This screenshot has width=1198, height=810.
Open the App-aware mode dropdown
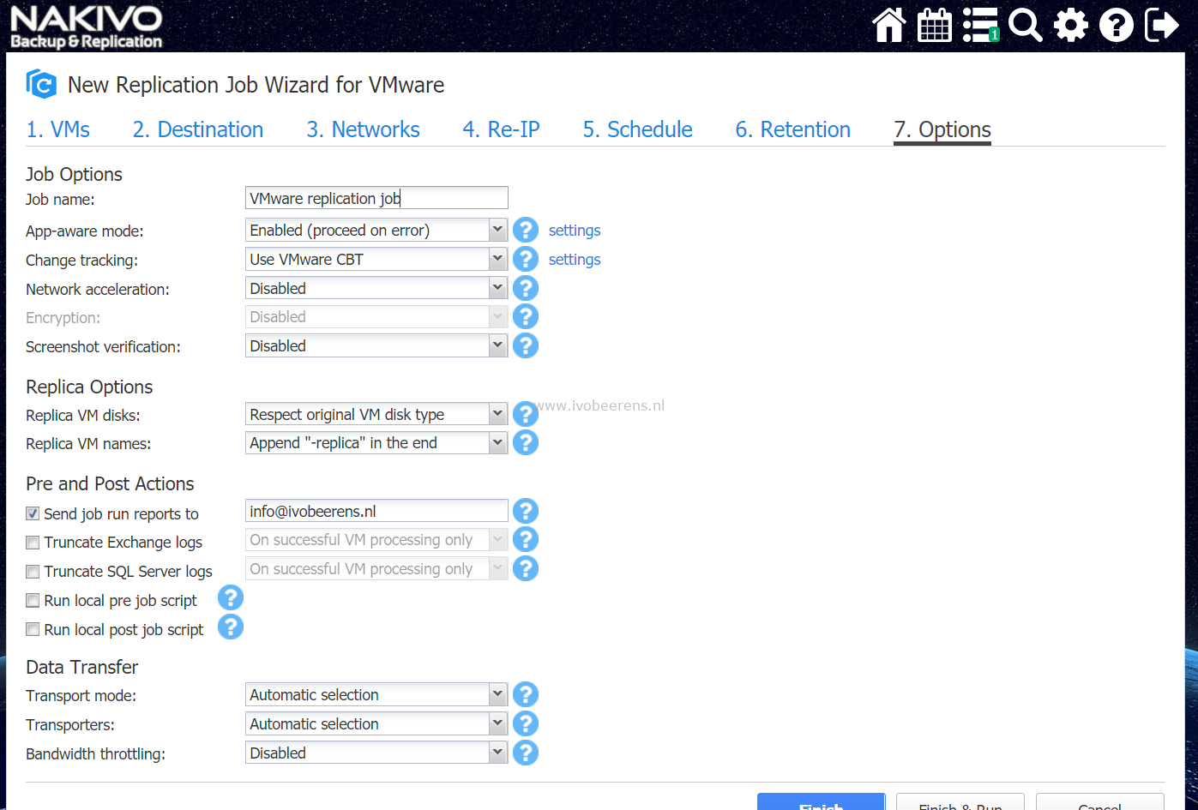pyautogui.click(x=376, y=230)
